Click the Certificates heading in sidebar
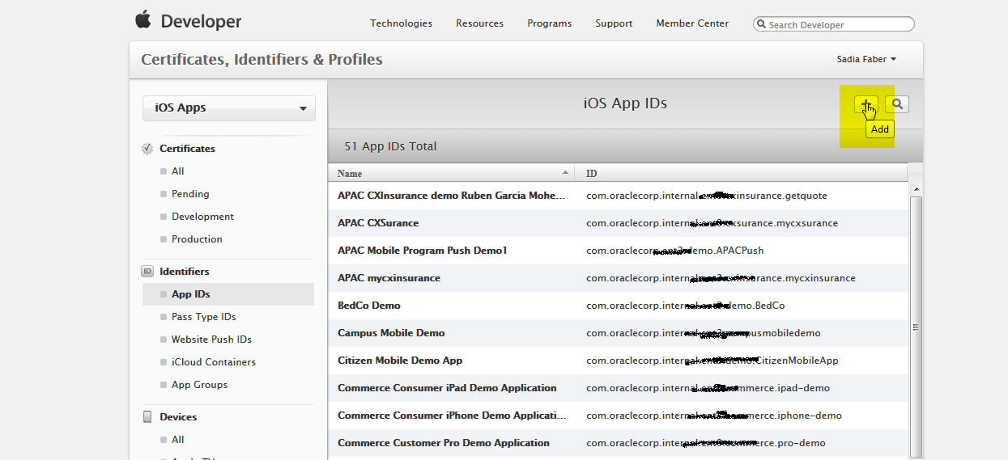The height and width of the screenshot is (460, 1008). pos(187,149)
